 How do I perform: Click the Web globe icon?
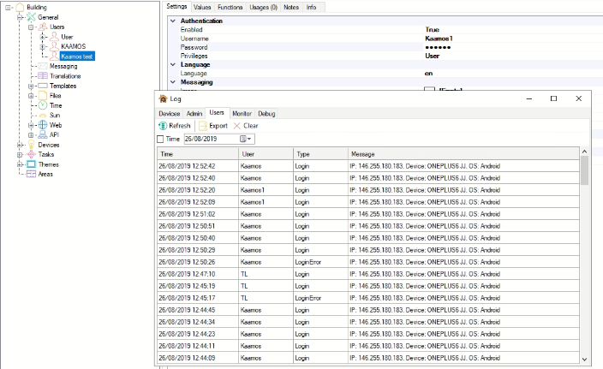pyautogui.click(x=43, y=125)
